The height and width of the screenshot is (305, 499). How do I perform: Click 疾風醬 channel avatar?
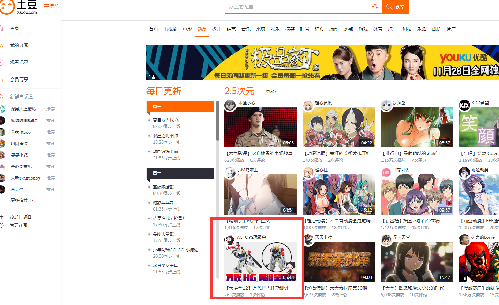386,106
